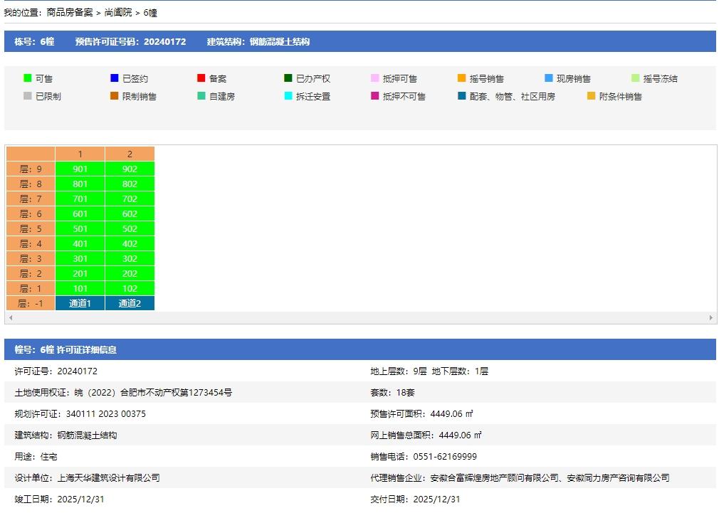The image size is (719, 518).
Task: Click the 层: 9 row header
Action: tap(31, 169)
